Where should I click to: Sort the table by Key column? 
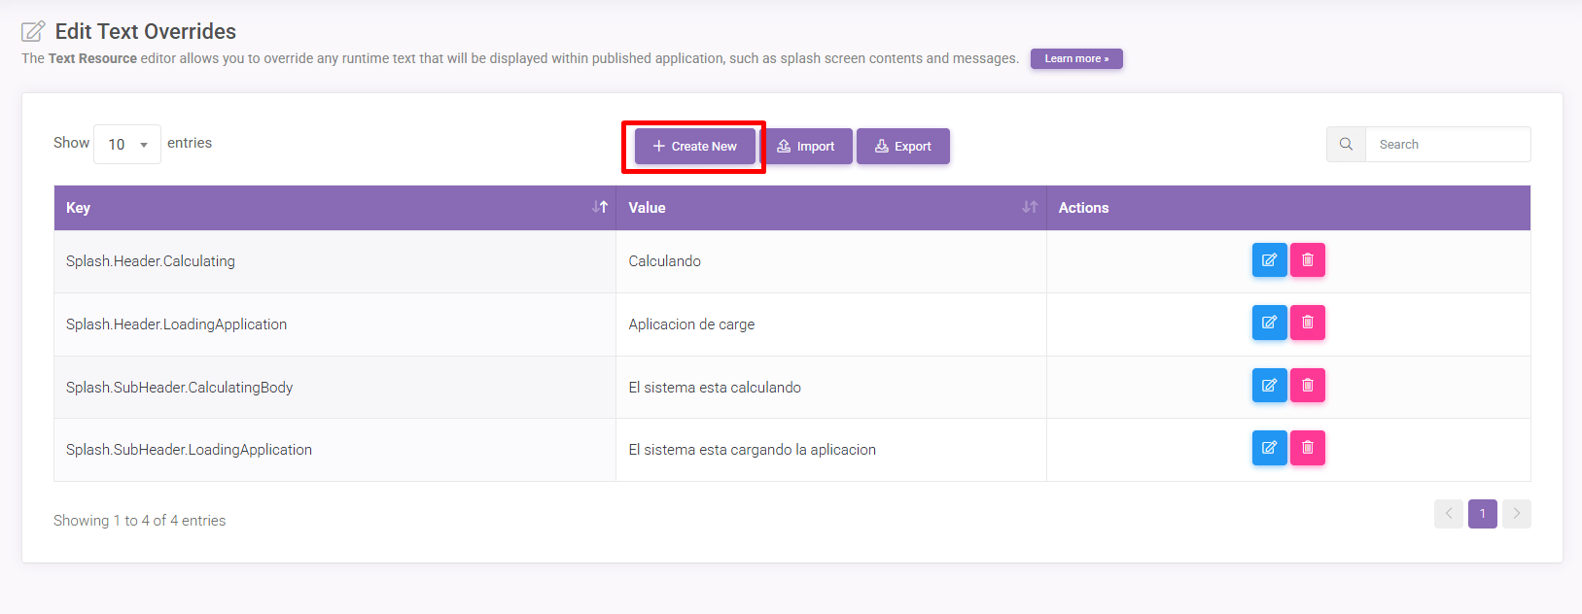point(600,207)
